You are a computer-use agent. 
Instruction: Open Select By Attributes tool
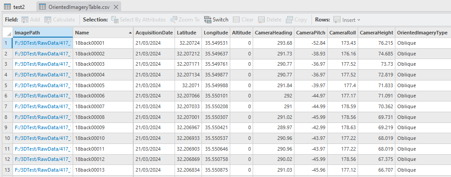point(138,20)
